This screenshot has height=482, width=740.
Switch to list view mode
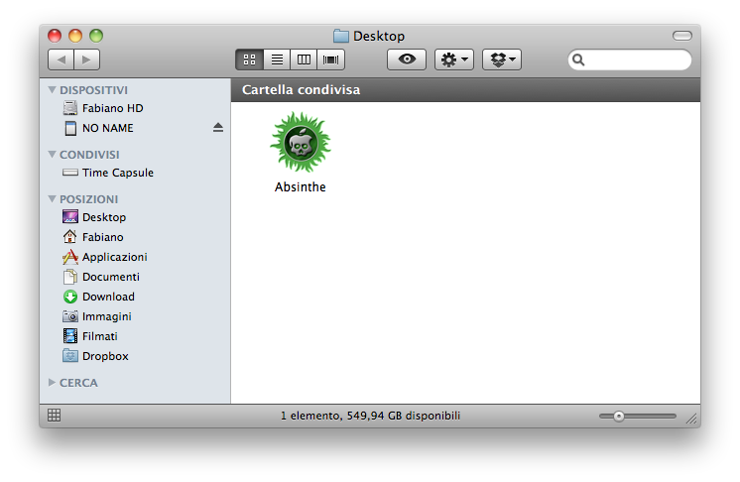point(277,60)
